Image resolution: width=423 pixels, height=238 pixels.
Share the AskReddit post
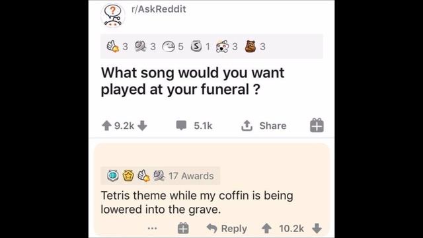tap(264, 126)
